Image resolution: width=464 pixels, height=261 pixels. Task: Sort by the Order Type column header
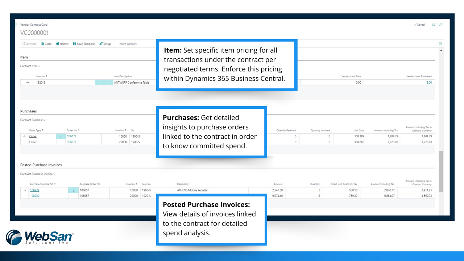36,130
